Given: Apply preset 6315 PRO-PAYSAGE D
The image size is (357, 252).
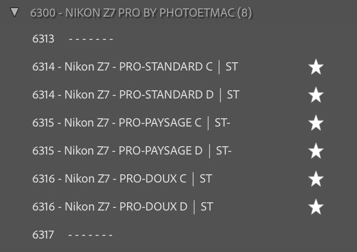Looking at the screenshot, I should (131, 151).
